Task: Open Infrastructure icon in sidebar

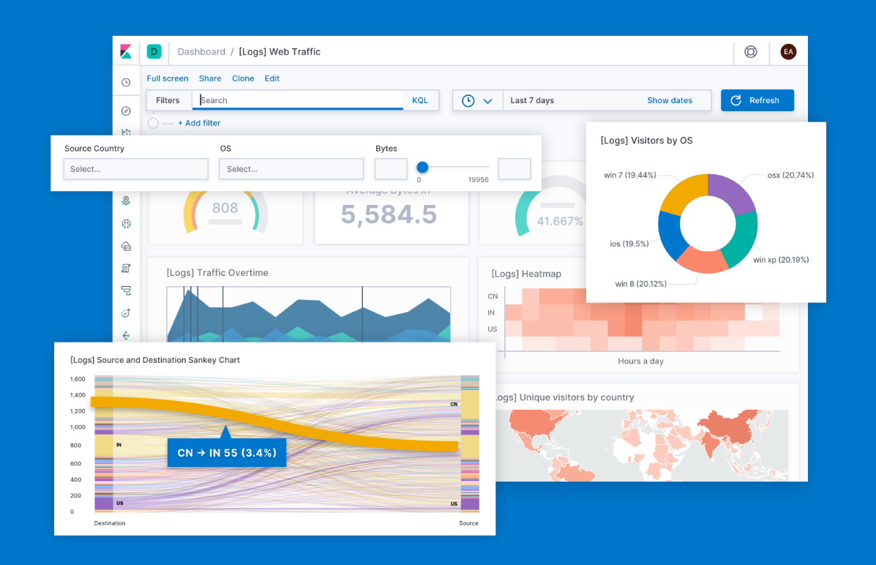Action: coord(127,246)
